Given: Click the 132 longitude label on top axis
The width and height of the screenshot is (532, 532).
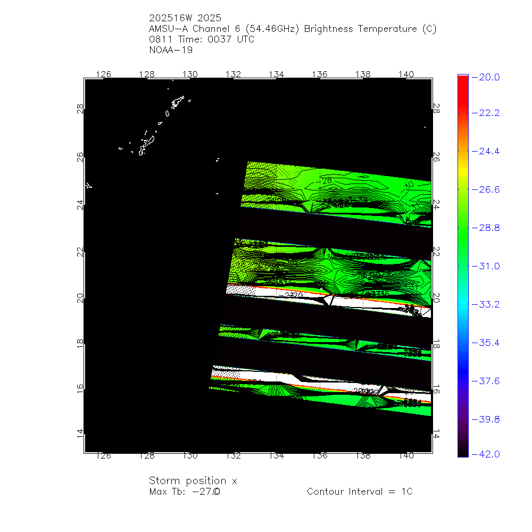Looking at the screenshot, I should click(x=234, y=74).
